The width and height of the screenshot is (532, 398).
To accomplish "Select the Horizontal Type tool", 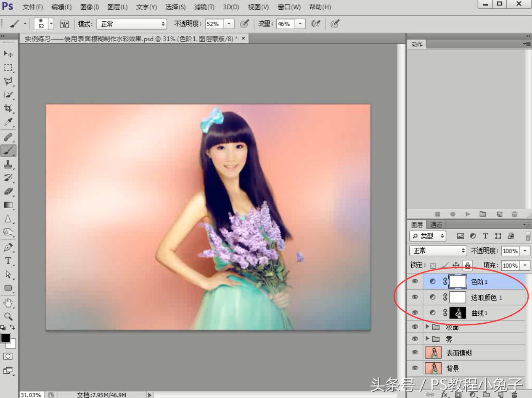I will [x=8, y=261].
